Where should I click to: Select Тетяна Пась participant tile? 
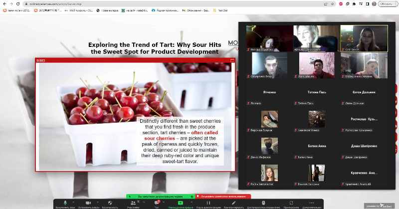click(x=317, y=92)
